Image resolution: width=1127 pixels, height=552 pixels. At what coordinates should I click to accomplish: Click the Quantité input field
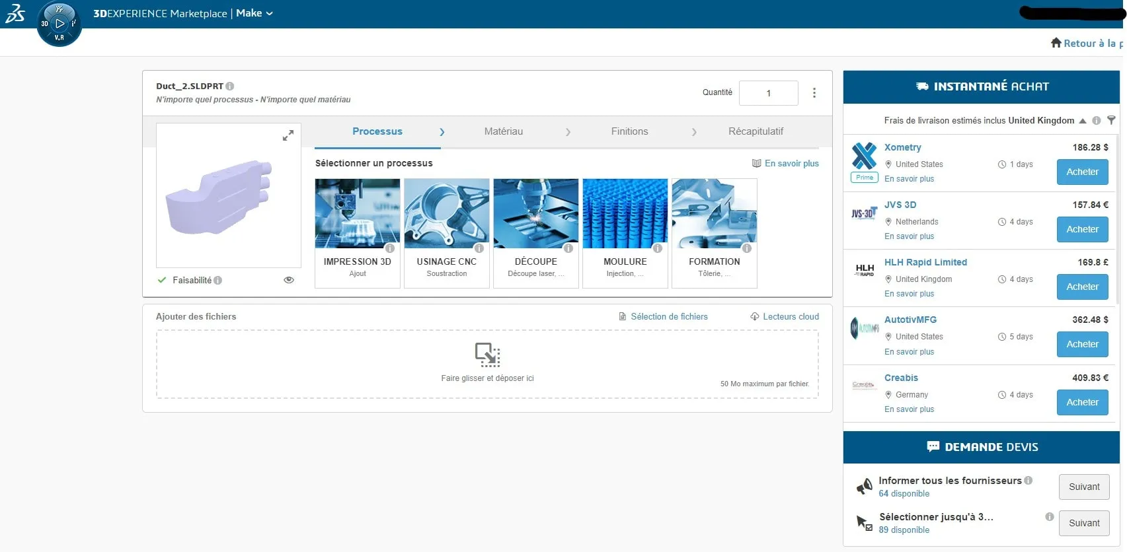pos(768,93)
